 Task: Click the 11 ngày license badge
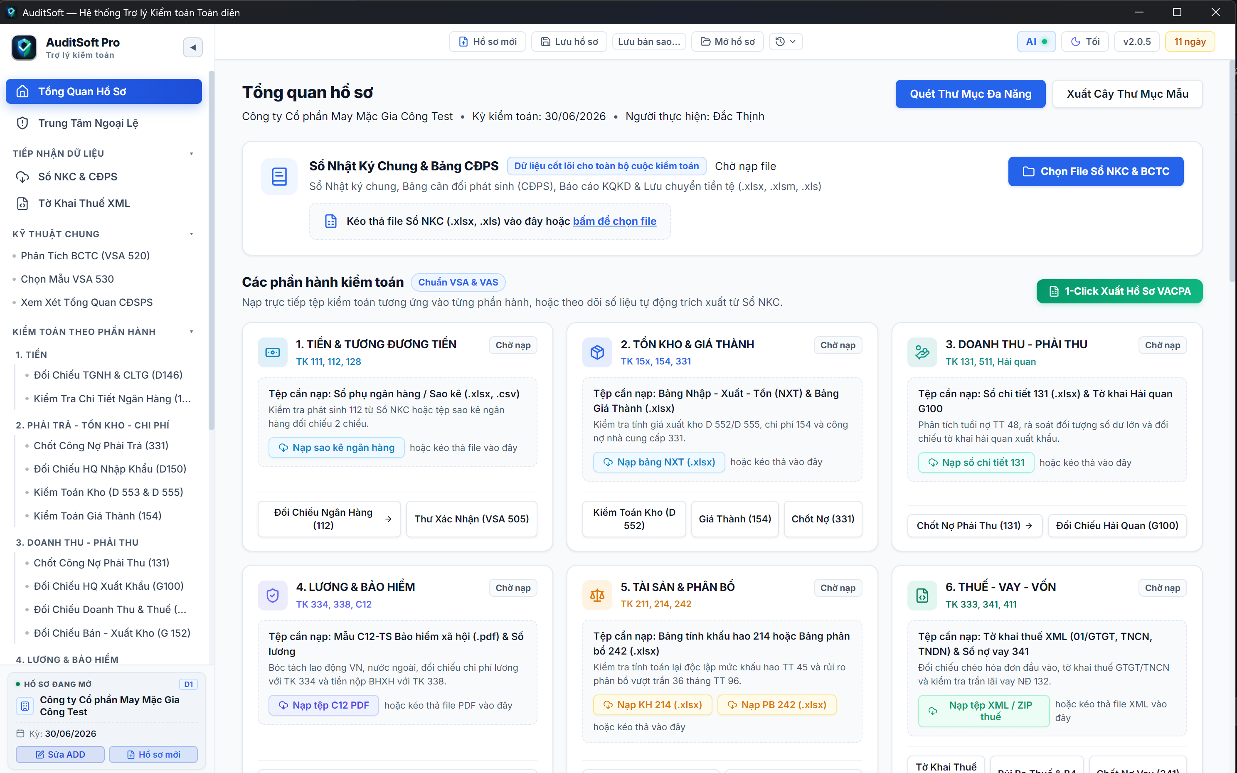coord(1190,42)
